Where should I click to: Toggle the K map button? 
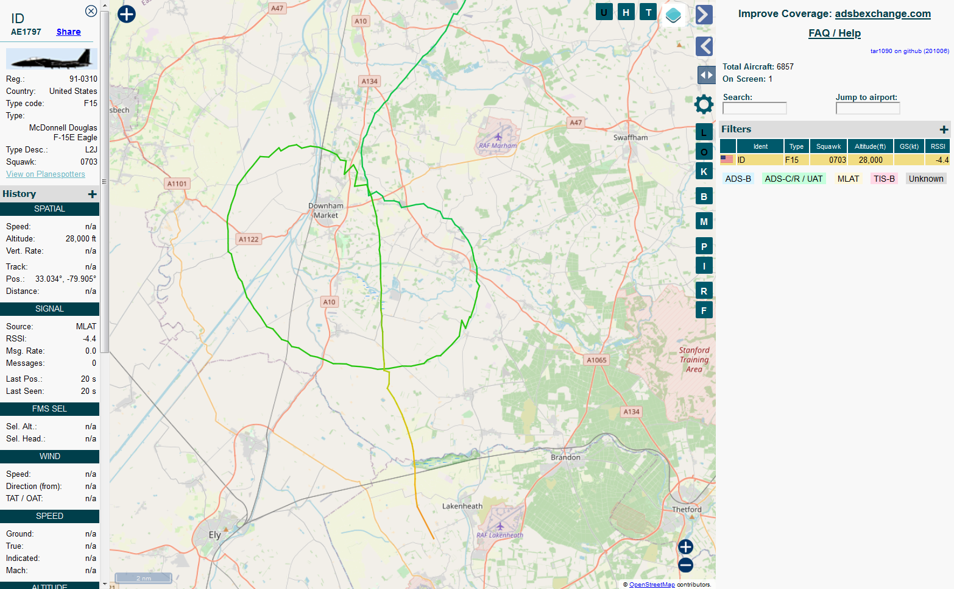(x=704, y=171)
